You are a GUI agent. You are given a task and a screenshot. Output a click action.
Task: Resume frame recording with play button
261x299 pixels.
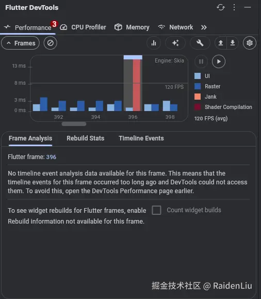pyautogui.click(x=219, y=61)
